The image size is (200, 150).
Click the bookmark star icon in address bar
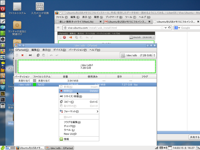coord(162,27)
